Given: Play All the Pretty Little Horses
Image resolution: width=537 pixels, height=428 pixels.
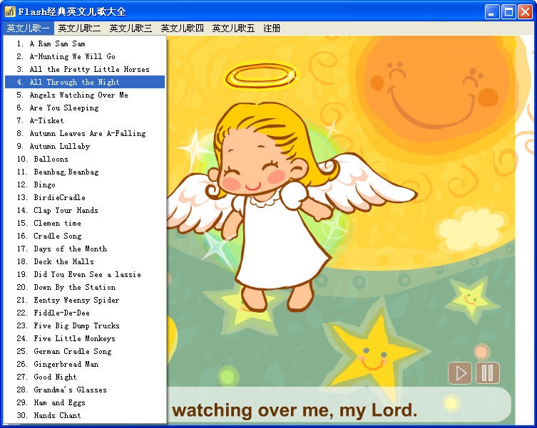Looking at the screenshot, I should (89, 69).
